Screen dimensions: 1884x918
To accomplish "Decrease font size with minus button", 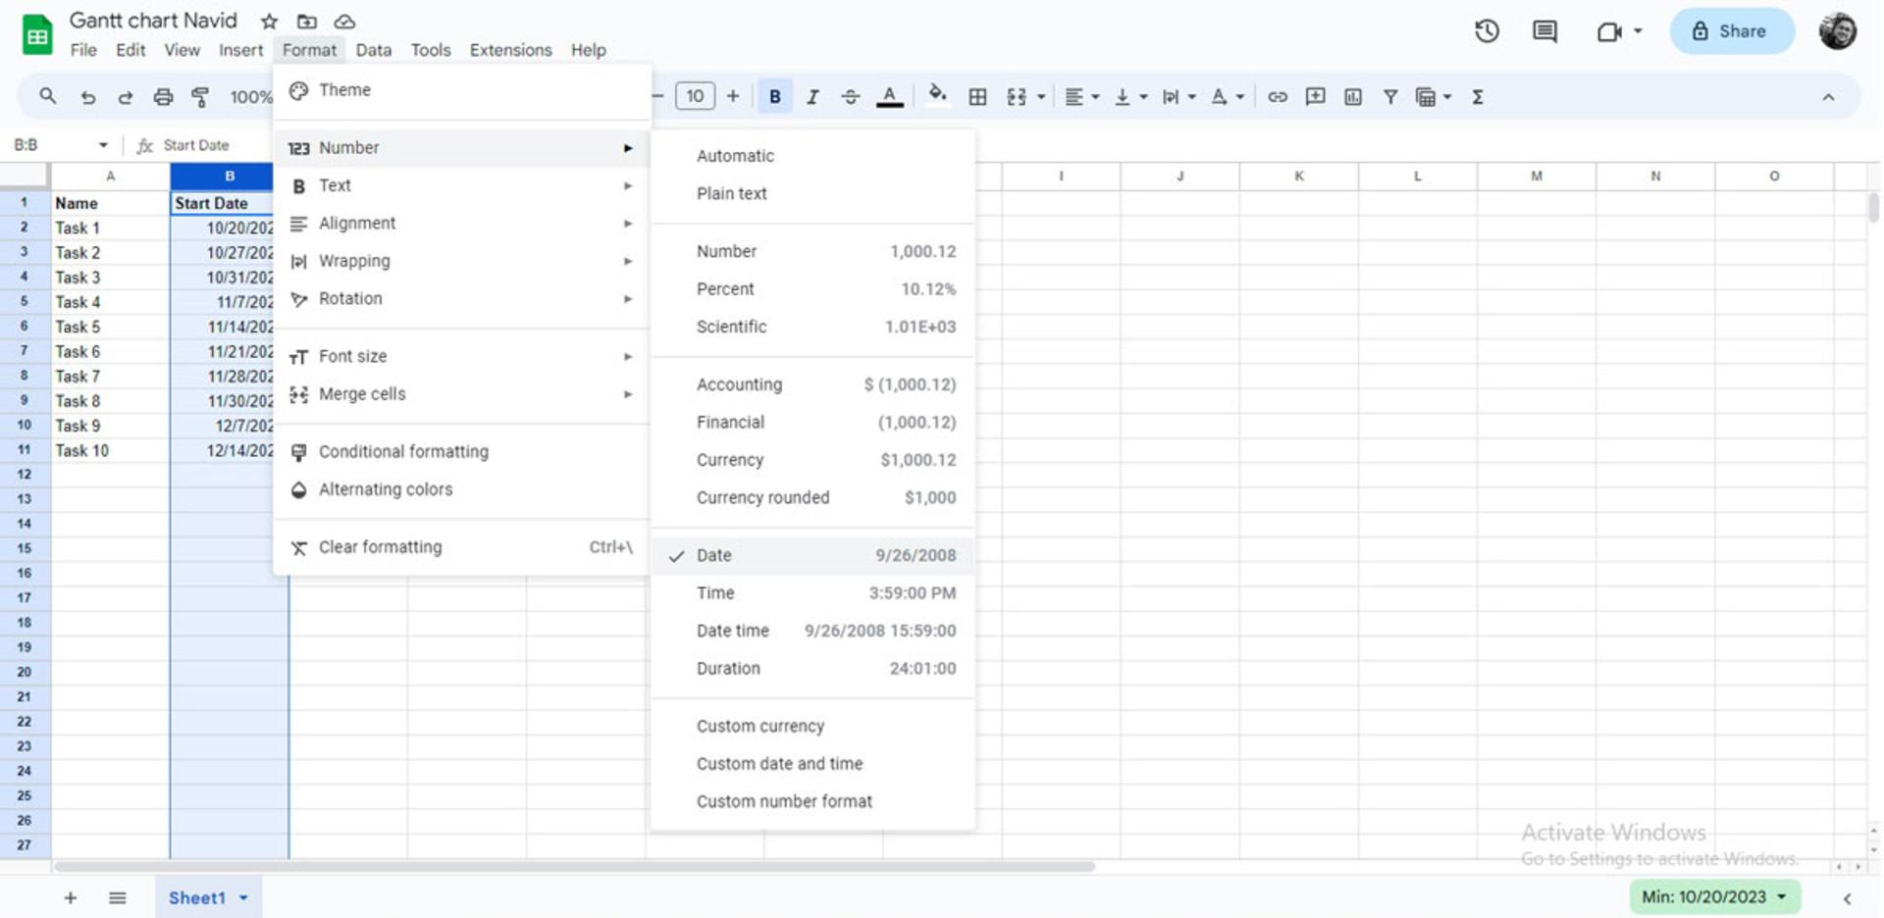I will coord(657,96).
